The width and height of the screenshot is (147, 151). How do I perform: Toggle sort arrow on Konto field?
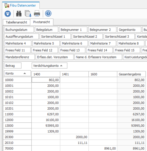(x=25, y=73)
